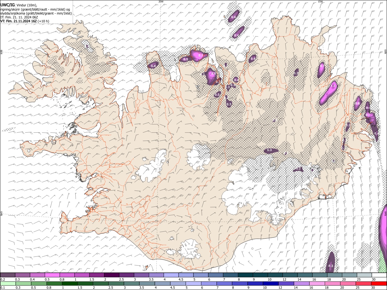Click the '20W' longitude label at map top
Image resolution: width=387 pixels, height=290 pixels.
click(x=161, y=2)
